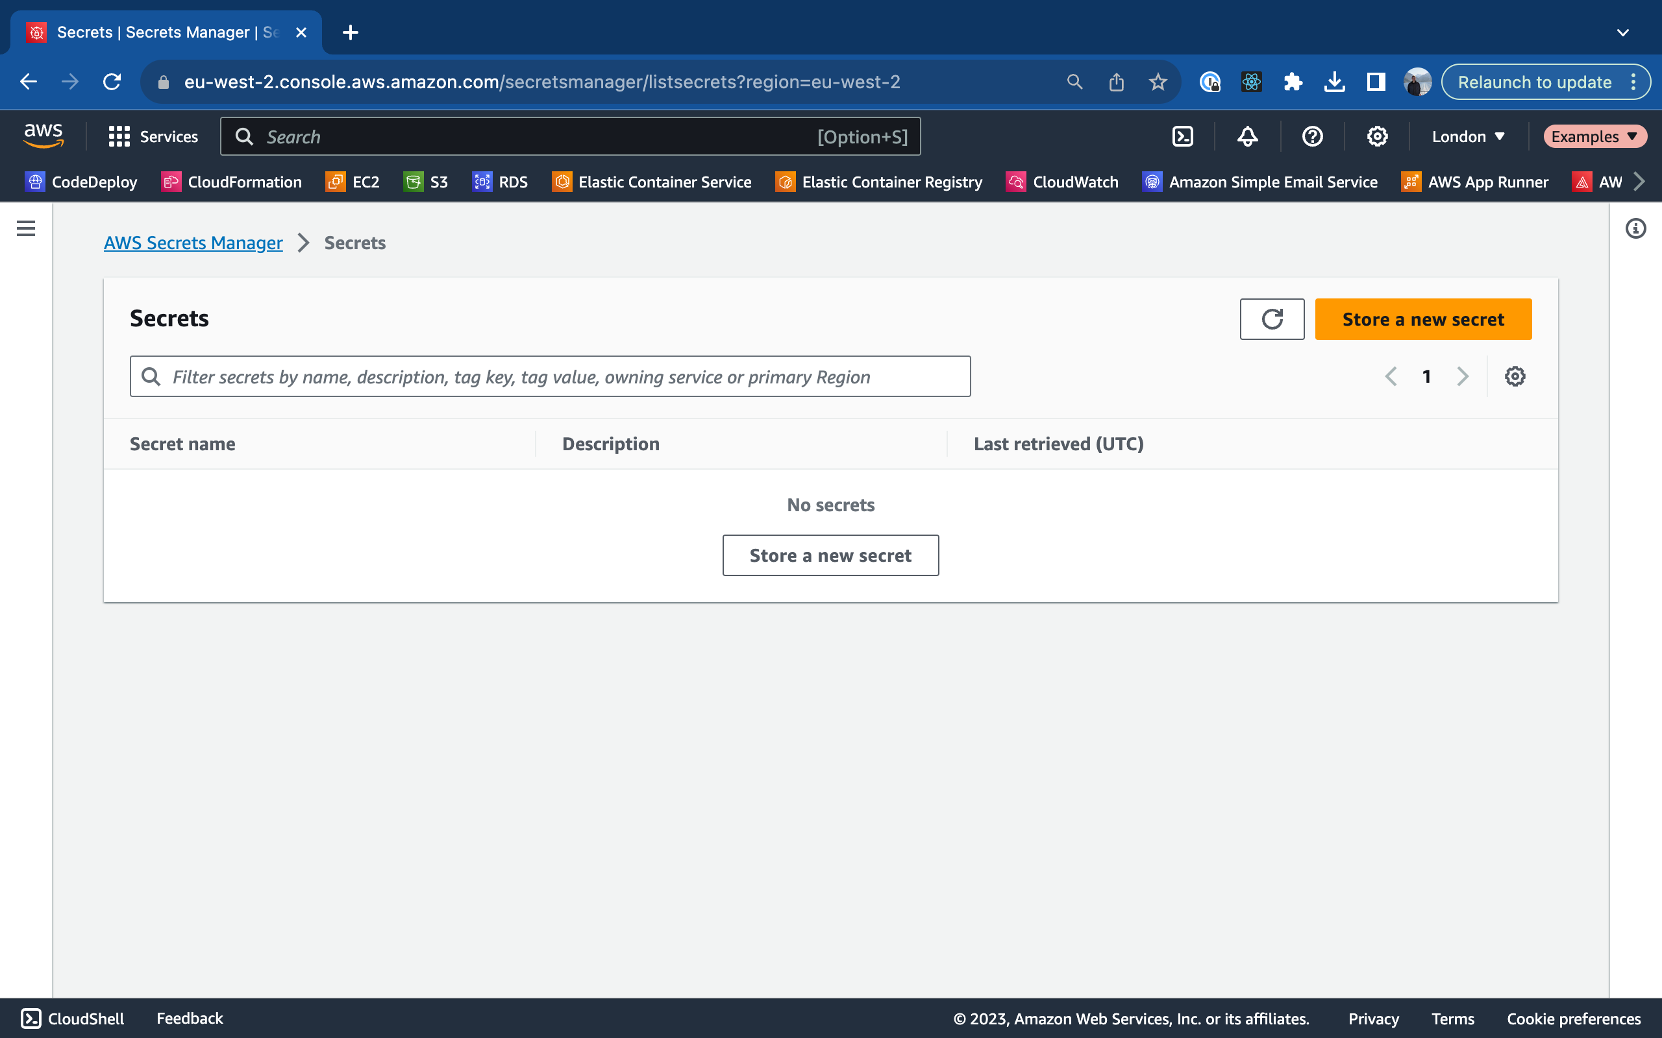Follow the AWS Secrets Manager breadcrumb link
Image resolution: width=1662 pixels, height=1038 pixels.
[193, 243]
